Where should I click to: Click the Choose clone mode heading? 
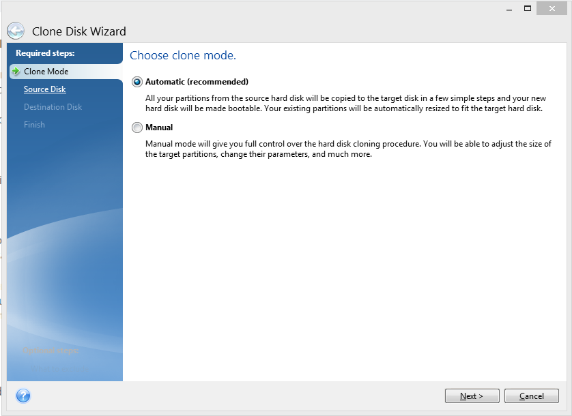[x=183, y=55]
